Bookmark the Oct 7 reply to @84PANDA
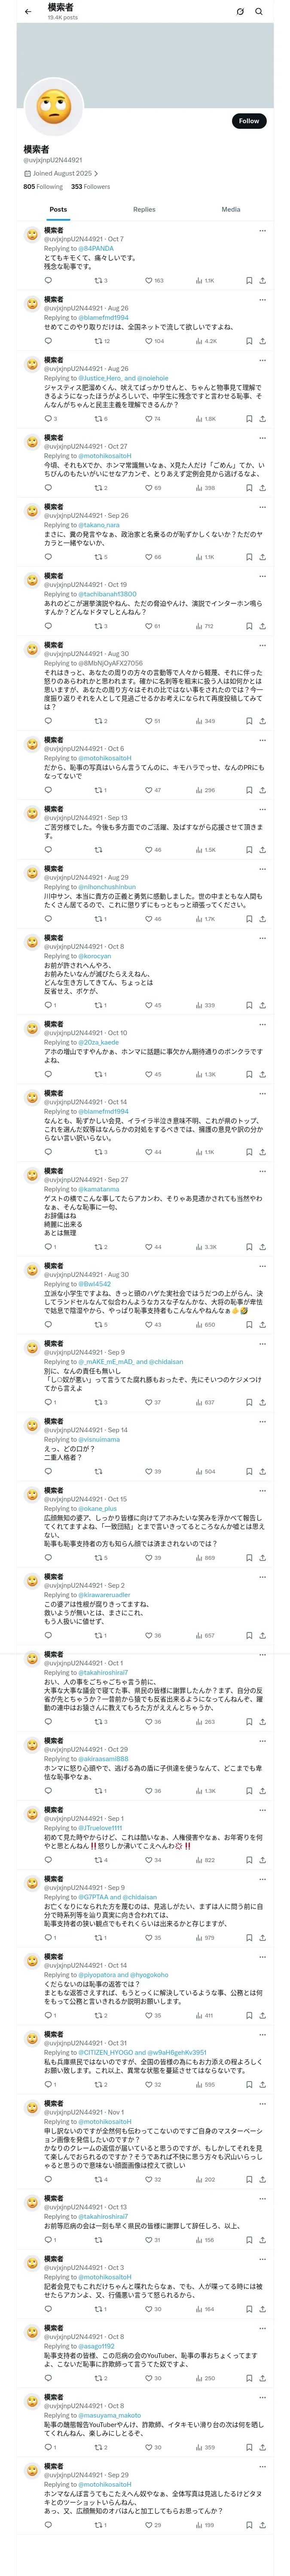Viewport: 290px width, 2576px height. (249, 281)
